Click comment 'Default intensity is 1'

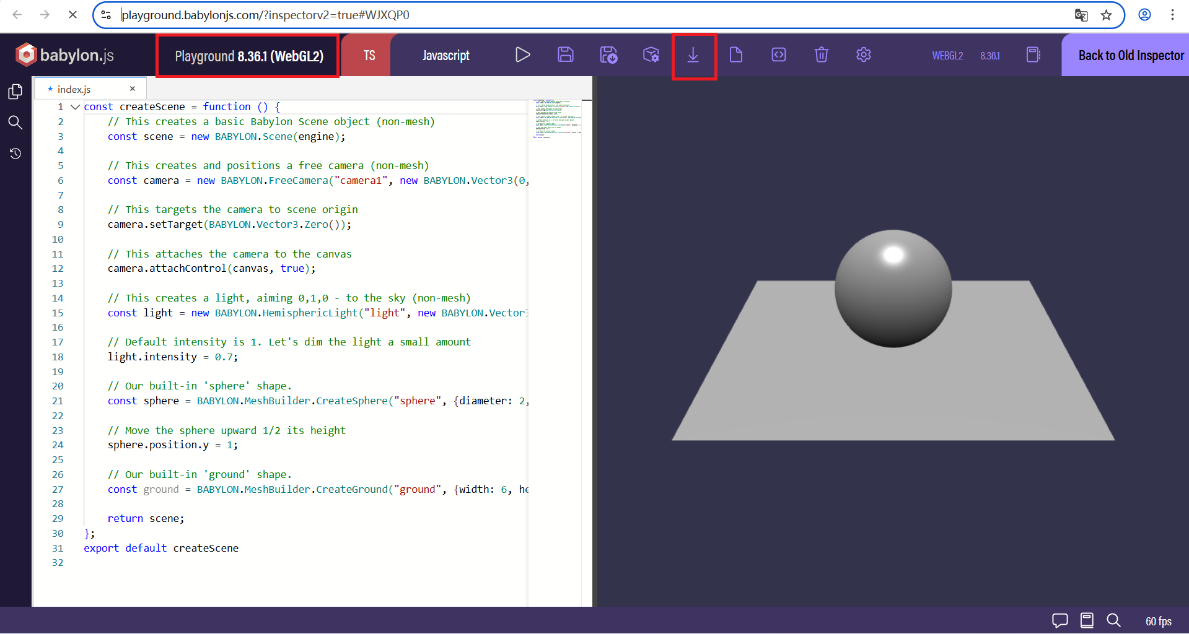pos(289,342)
